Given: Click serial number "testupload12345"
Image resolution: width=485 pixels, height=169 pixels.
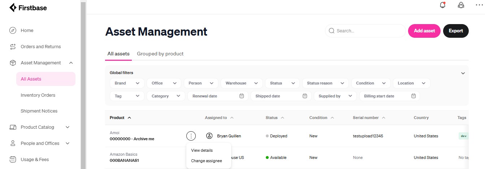Looking at the screenshot, I should (368, 136).
